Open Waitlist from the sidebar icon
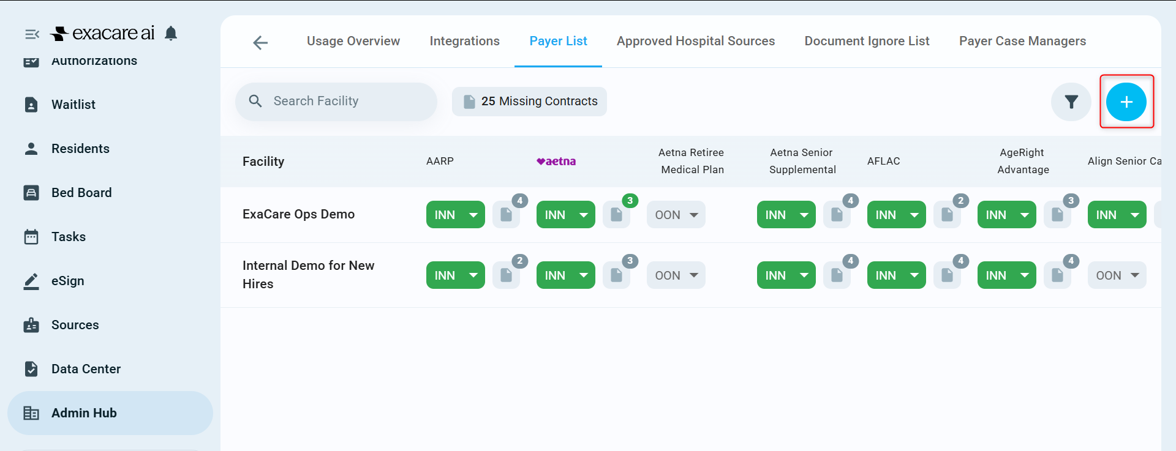The height and width of the screenshot is (451, 1176). coord(31,105)
